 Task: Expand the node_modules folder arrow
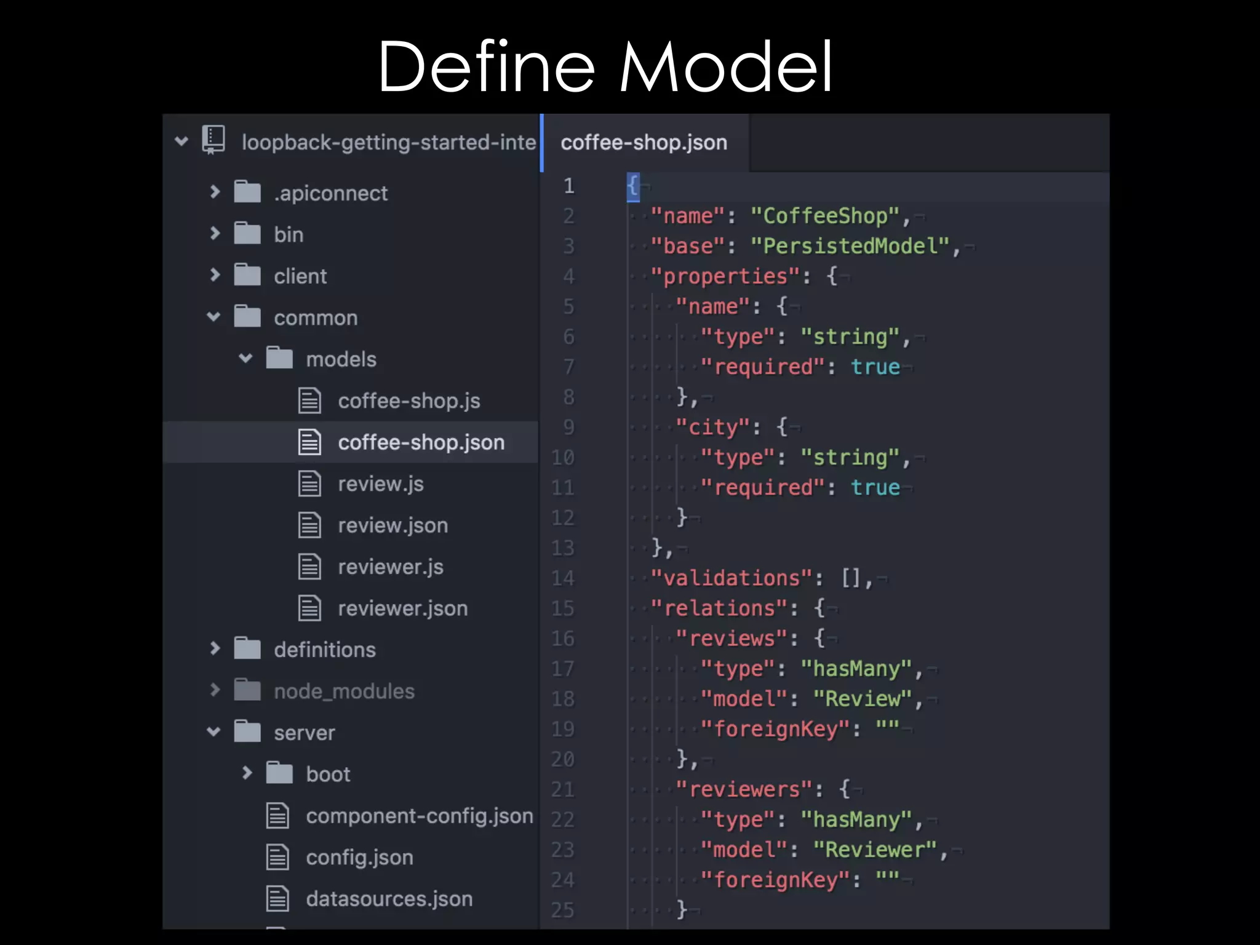point(214,690)
